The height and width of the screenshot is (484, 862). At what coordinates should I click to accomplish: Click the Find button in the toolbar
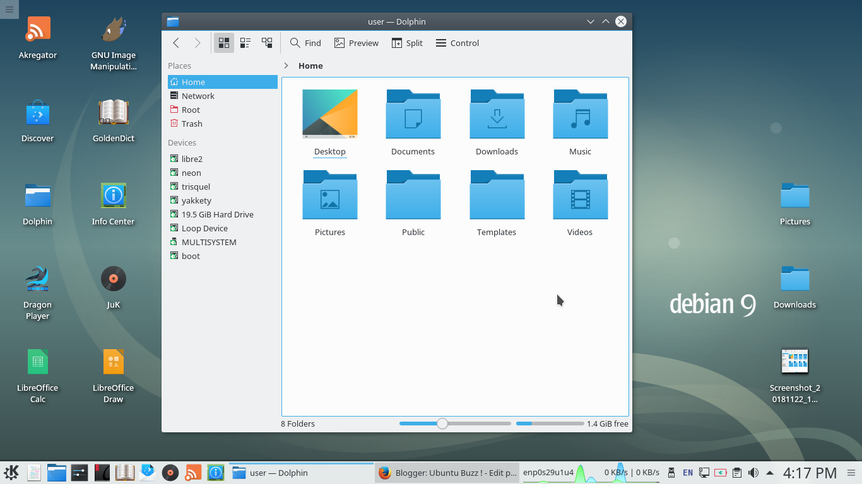click(305, 42)
